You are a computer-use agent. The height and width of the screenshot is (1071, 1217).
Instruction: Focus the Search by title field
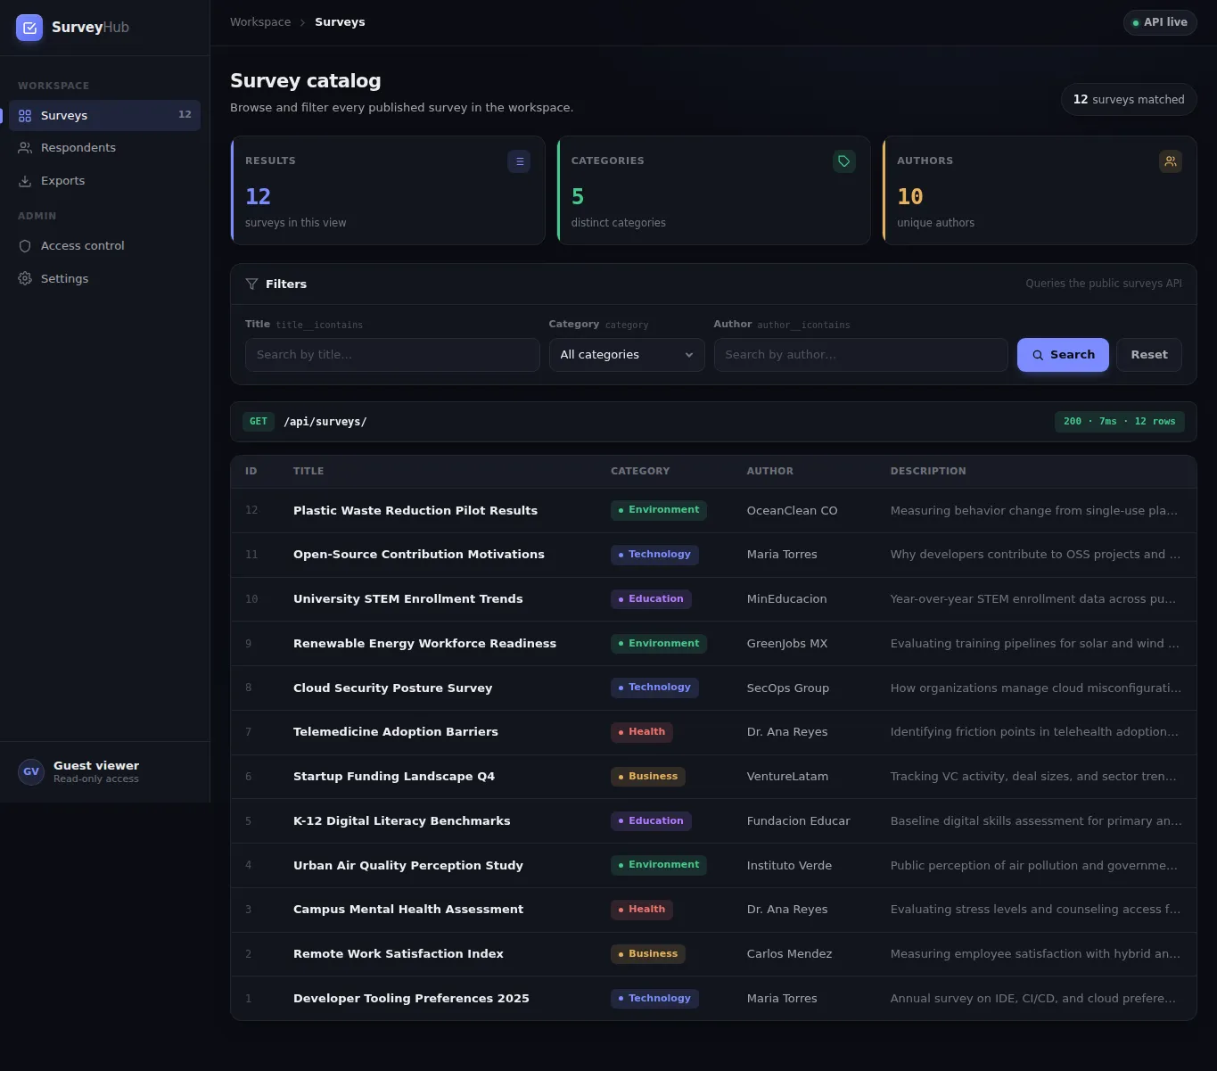pyautogui.click(x=392, y=355)
